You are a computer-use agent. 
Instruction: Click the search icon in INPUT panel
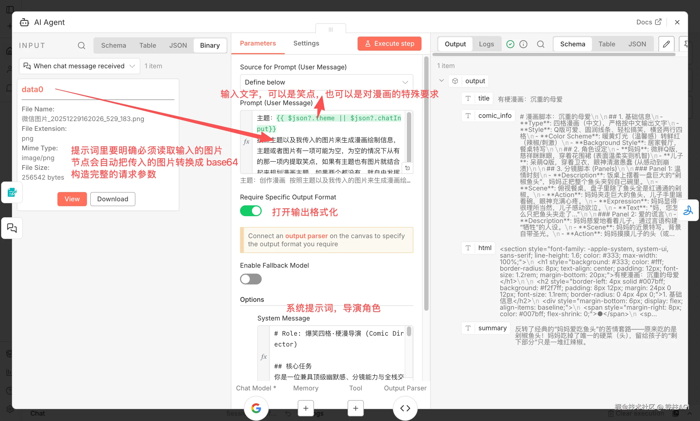click(x=81, y=46)
